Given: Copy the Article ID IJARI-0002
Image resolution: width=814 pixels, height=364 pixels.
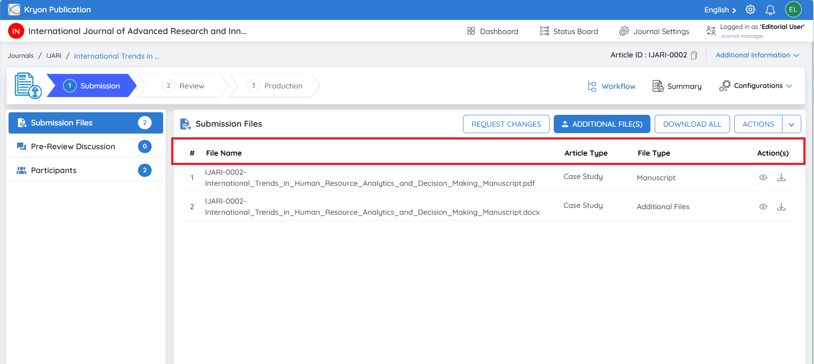Looking at the screenshot, I should (694, 55).
